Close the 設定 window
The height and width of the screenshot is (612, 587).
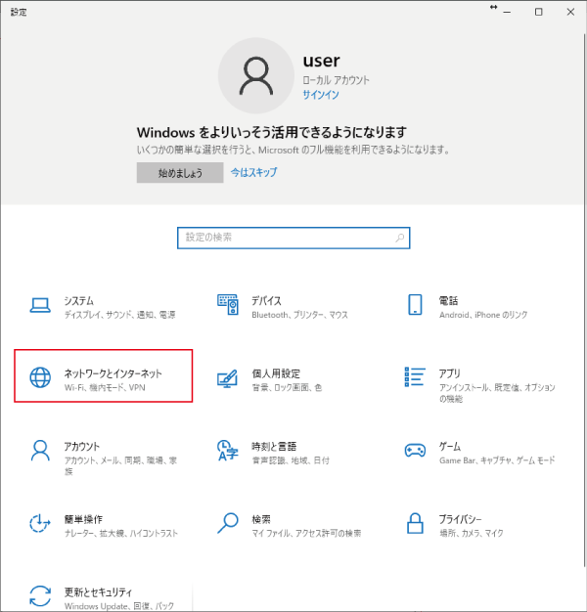pyautogui.click(x=570, y=12)
